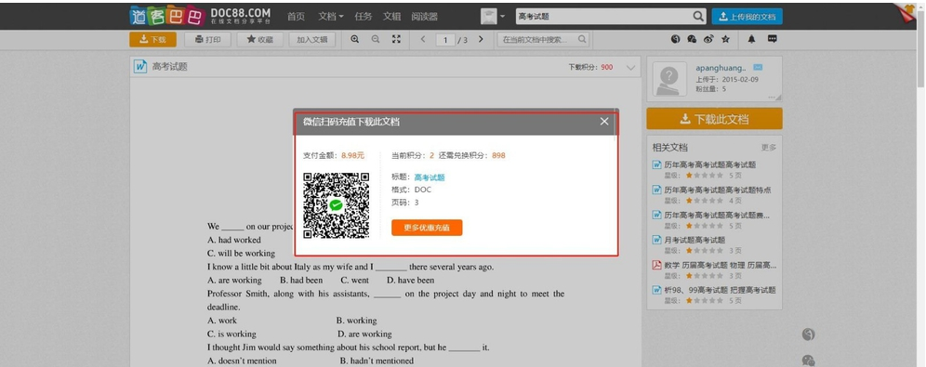Click the user avatar in the header
This screenshot has width=926, height=367.
[x=488, y=17]
